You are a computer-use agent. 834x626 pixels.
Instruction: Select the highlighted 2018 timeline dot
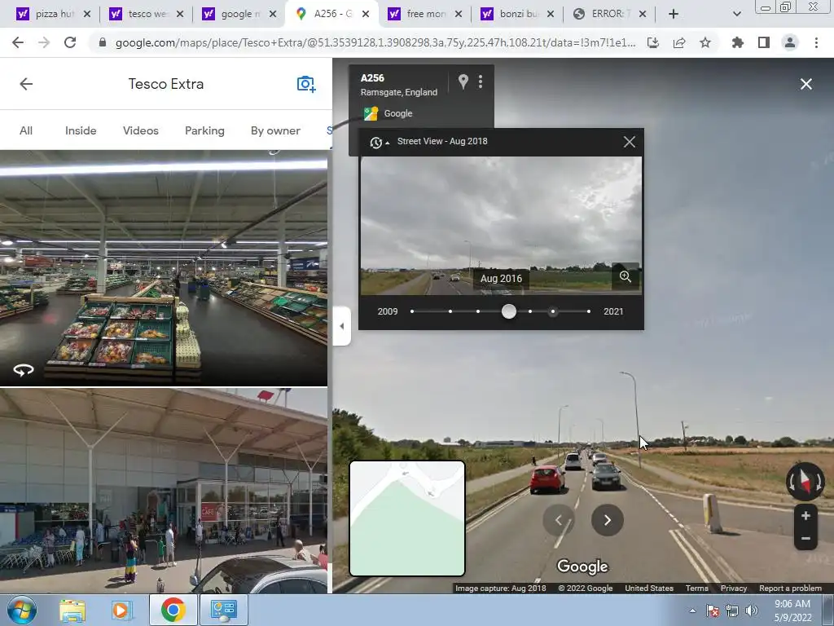pos(553,311)
